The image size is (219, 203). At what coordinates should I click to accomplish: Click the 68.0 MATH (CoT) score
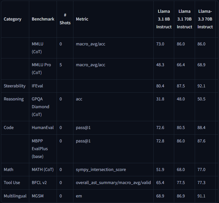[x=181, y=169]
